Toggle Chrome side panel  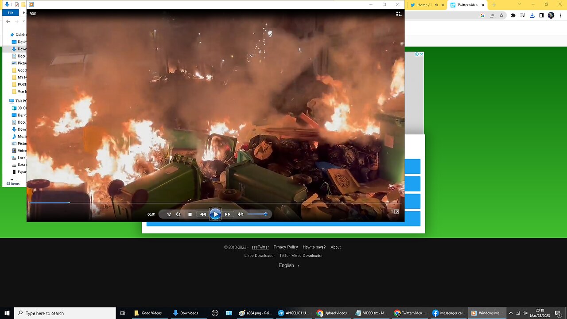pyautogui.click(x=541, y=16)
